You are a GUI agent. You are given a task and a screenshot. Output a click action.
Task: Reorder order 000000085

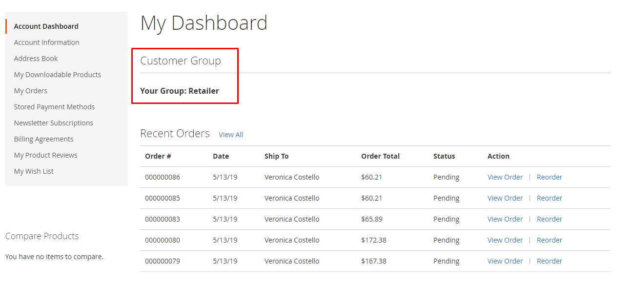pos(549,198)
